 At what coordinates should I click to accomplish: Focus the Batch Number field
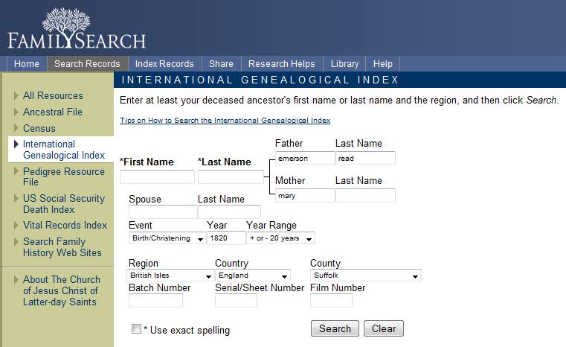155,301
